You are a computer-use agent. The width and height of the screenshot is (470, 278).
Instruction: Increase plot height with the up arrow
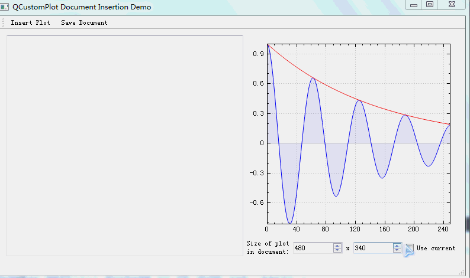point(397,246)
